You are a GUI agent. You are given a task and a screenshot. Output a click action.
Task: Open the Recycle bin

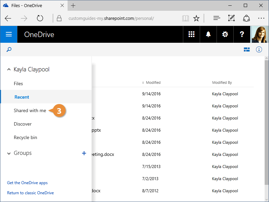click(26, 137)
